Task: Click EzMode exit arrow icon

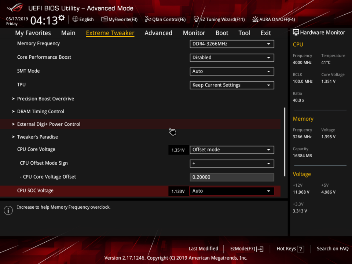Action: click(260, 249)
